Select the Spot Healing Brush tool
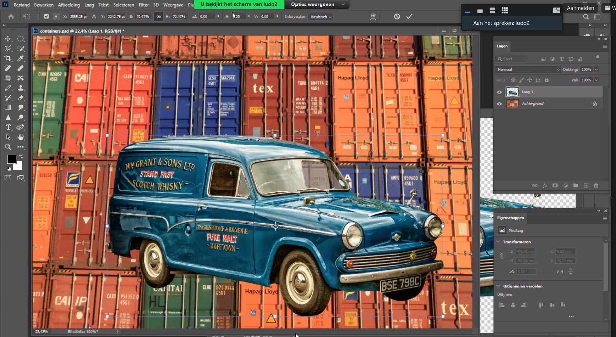 click(8, 68)
